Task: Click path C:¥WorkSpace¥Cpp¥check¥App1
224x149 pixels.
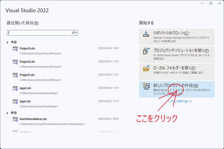Action: tap(39, 106)
